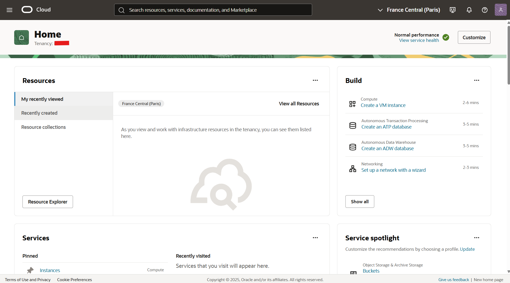
Task: Click the green Home icon
Action: coord(21,37)
